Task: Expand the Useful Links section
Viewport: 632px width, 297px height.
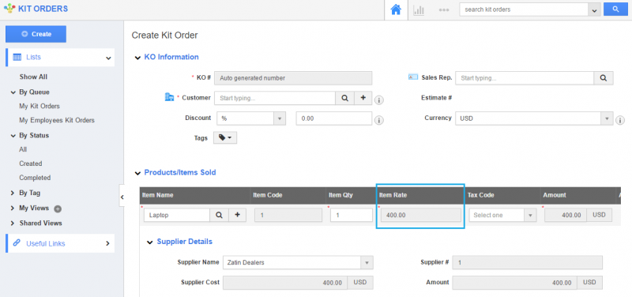Action: tap(107, 243)
